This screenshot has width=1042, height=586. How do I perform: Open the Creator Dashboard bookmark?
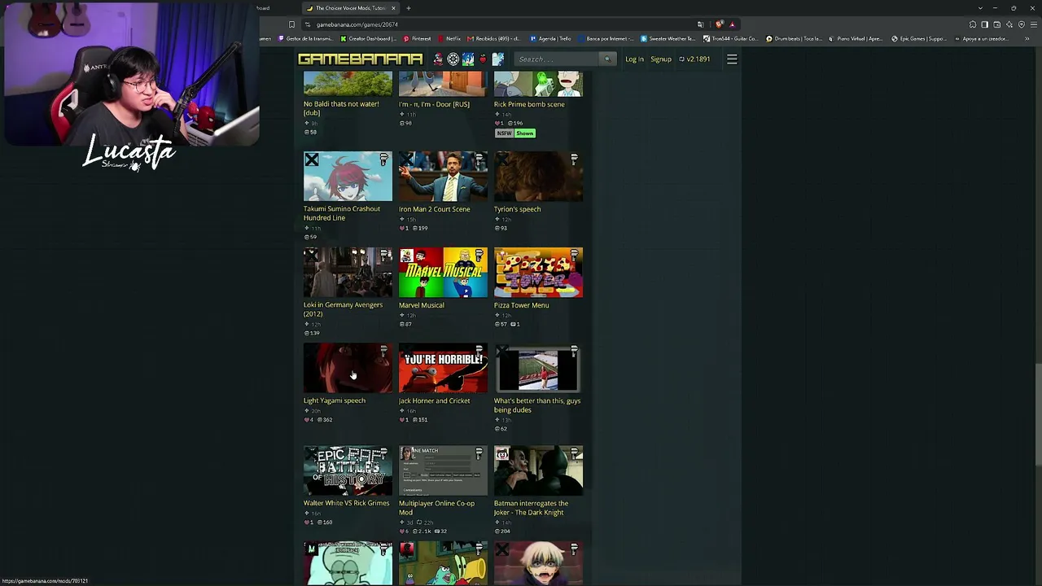369,38
